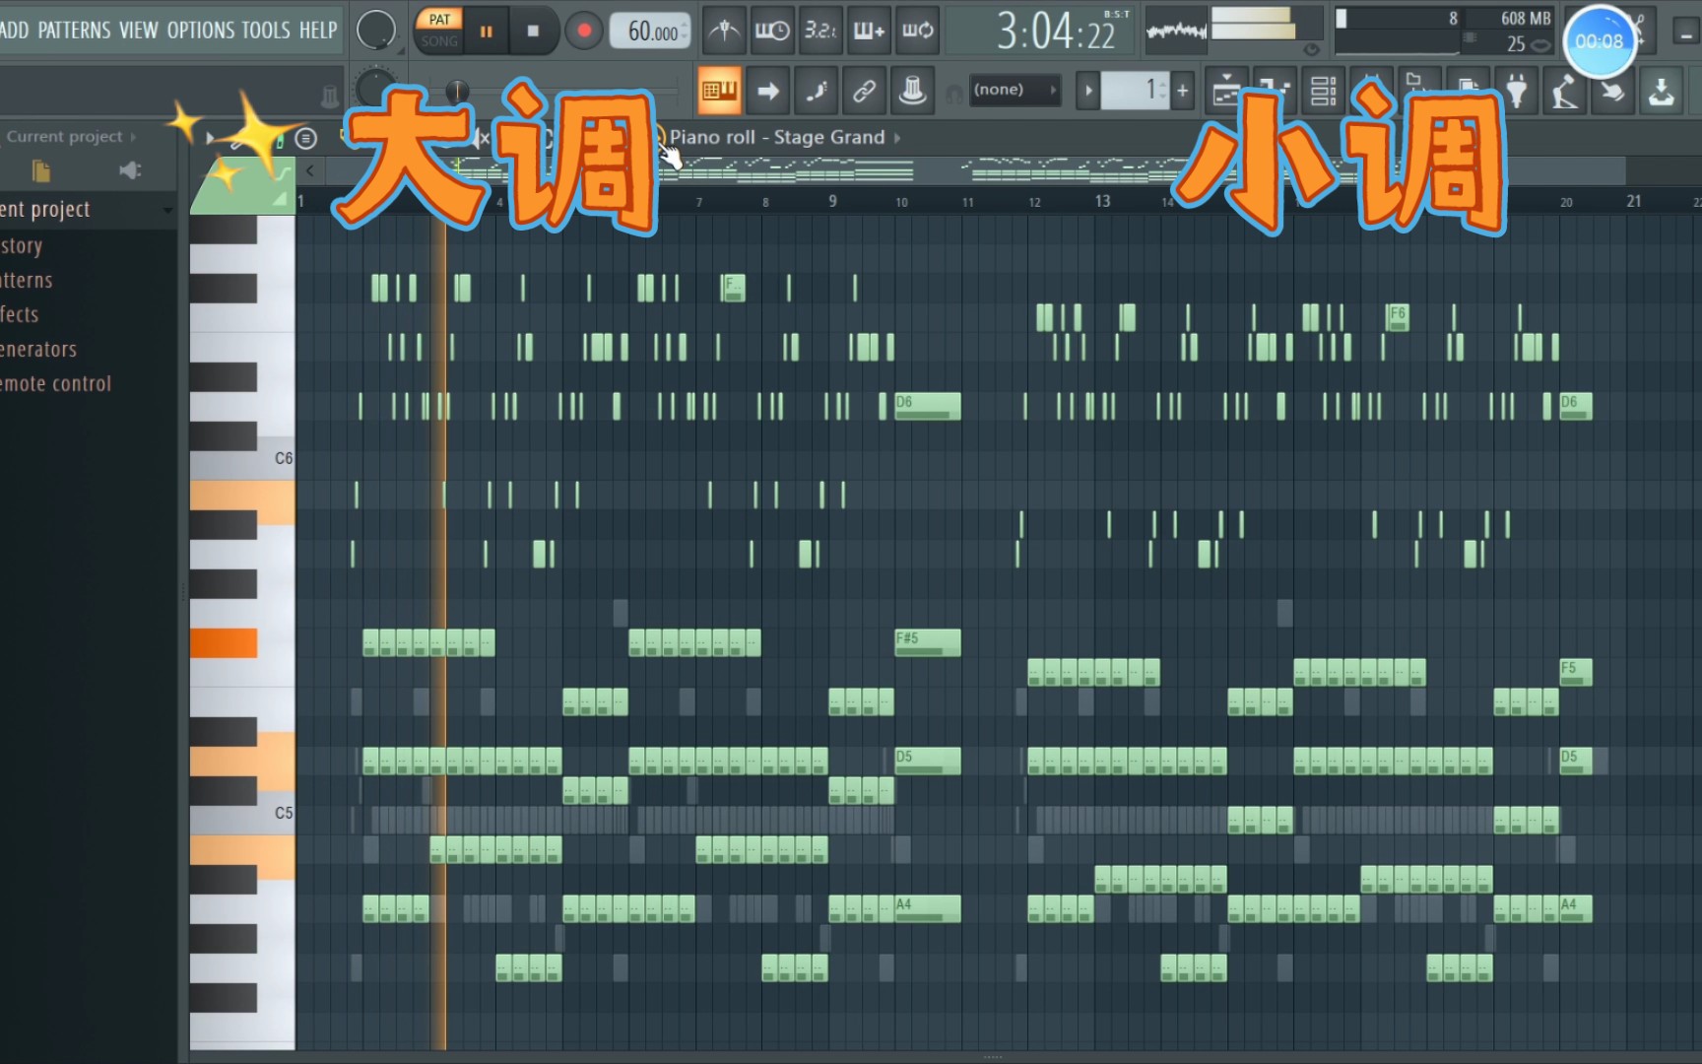1702x1064 pixels.
Task: Toggle typing keyboard to piano
Action: (x=719, y=92)
